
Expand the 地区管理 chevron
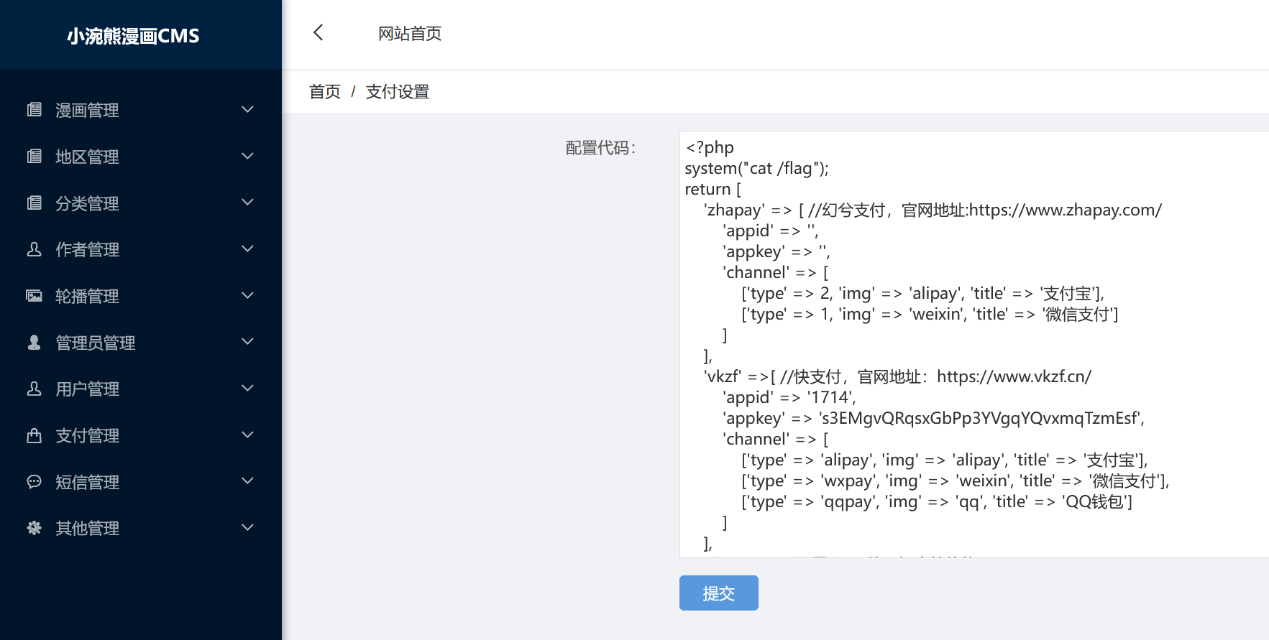click(247, 156)
